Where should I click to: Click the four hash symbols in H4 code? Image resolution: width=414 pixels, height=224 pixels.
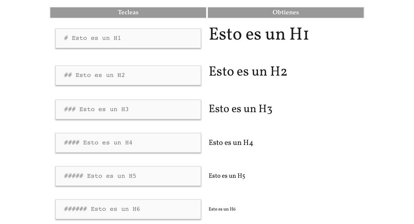pyautogui.click(x=72, y=143)
